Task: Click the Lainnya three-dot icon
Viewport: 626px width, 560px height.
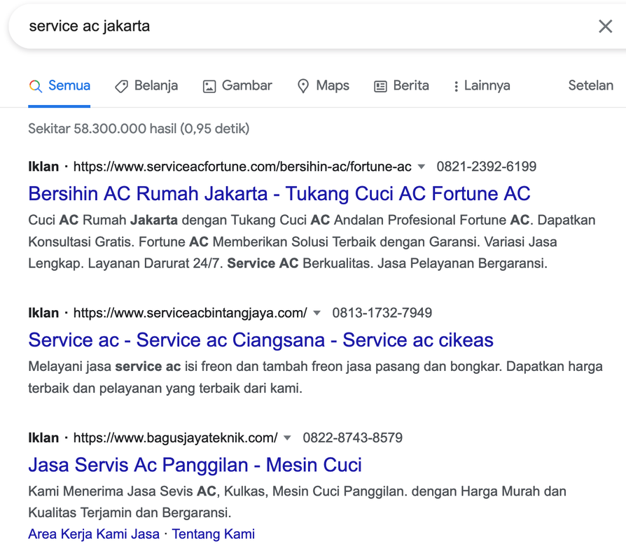Action: pyautogui.click(x=456, y=86)
